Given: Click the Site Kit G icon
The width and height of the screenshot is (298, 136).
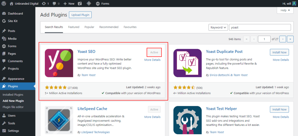Looking at the screenshot, I should click(4, 21).
